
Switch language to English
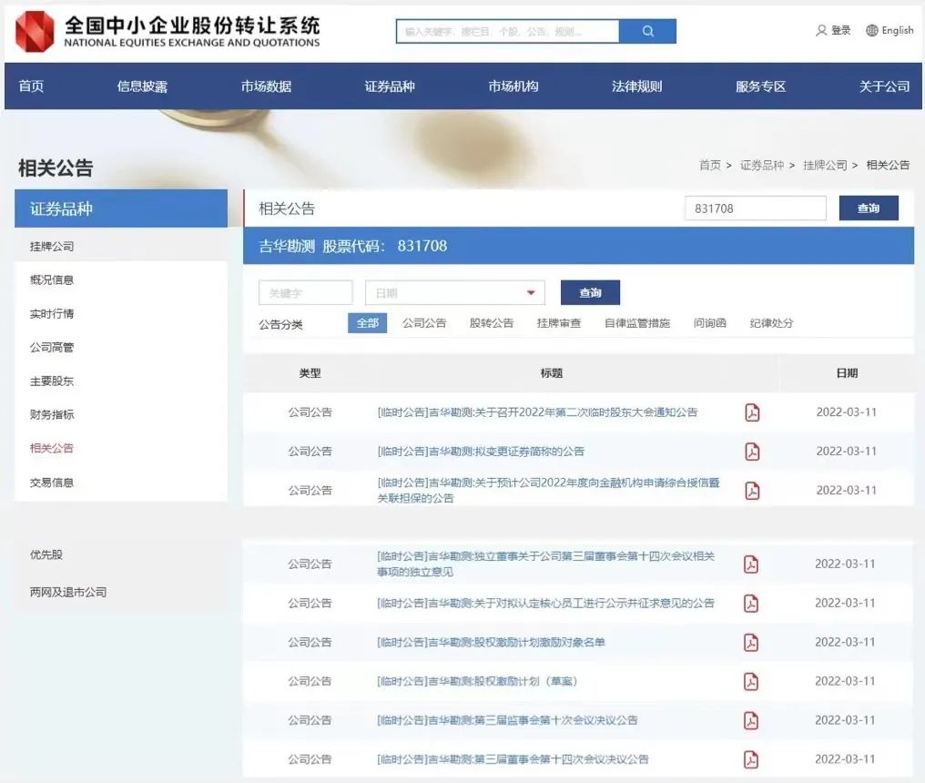click(x=898, y=30)
